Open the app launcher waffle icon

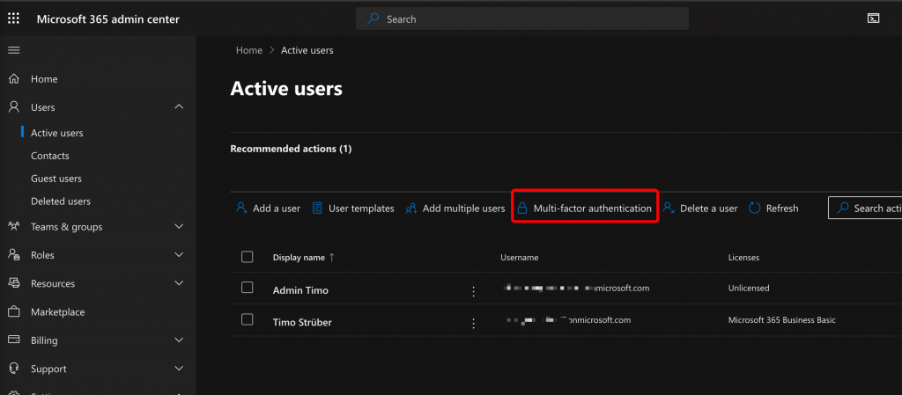click(13, 19)
